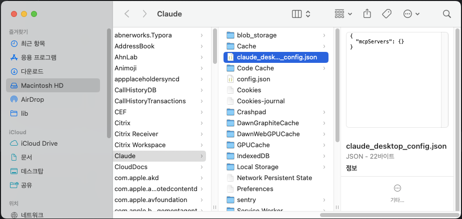Click the 정보 section heading

(351, 168)
